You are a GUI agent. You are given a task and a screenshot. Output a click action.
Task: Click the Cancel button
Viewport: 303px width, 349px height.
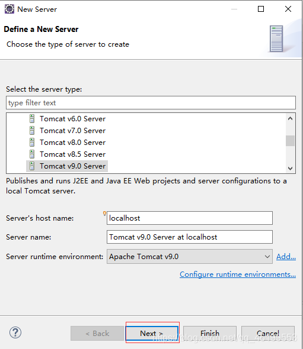(x=268, y=334)
